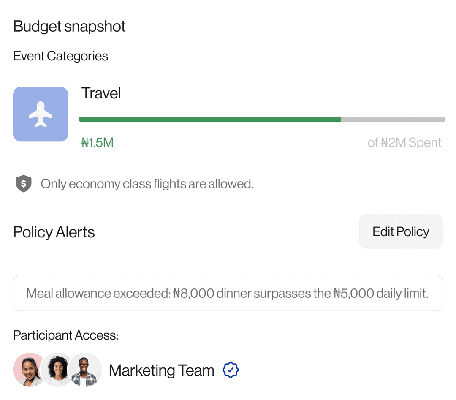Tap the shield icon beside economy flights note
456x400 pixels.
click(x=24, y=184)
